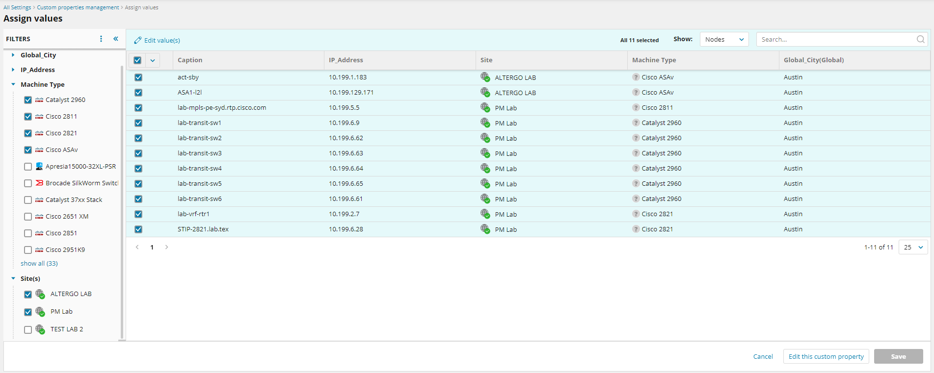Open the Show Nodes dropdown
The width and height of the screenshot is (934, 373).
(x=724, y=39)
